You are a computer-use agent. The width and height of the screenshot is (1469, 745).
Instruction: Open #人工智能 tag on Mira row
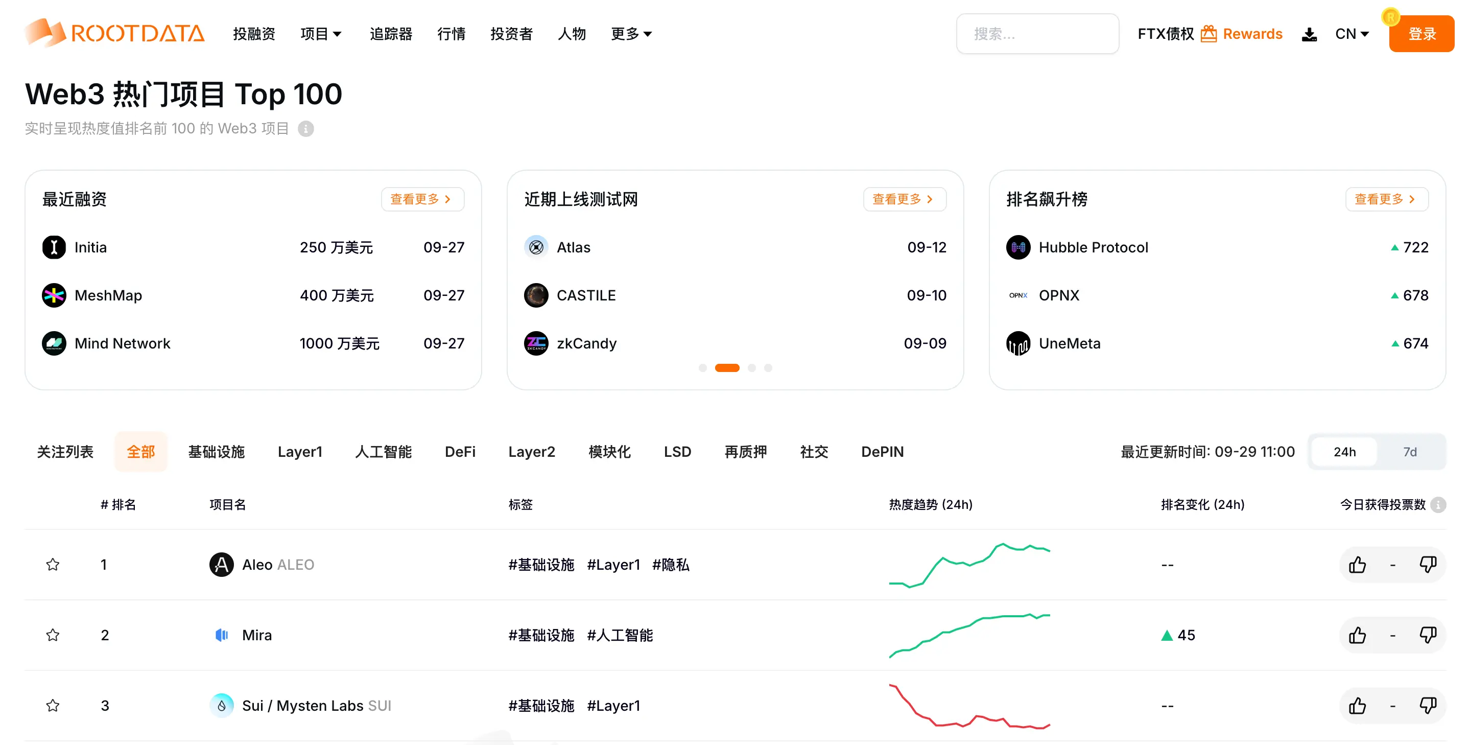pos(620,635)
